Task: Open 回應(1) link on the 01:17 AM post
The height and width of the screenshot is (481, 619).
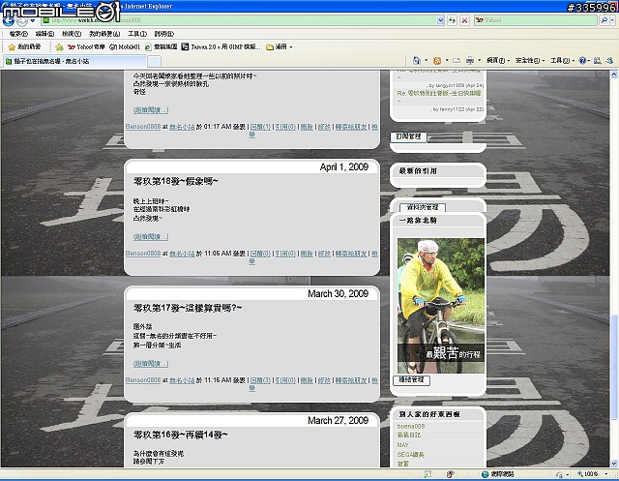Action: click(260, 127)
